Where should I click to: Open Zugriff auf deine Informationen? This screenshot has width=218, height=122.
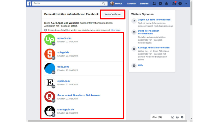click(x=154, y=20)
